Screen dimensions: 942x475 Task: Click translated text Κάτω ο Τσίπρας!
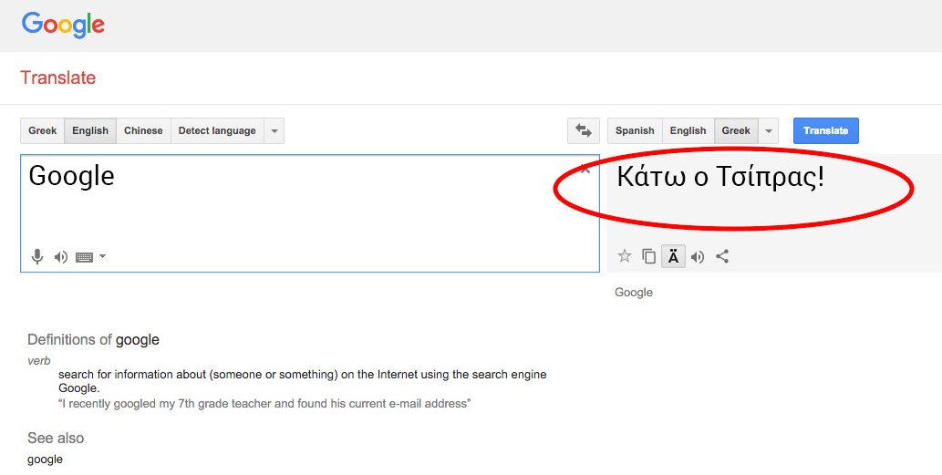pyautogui.click(x=720, y=177)
